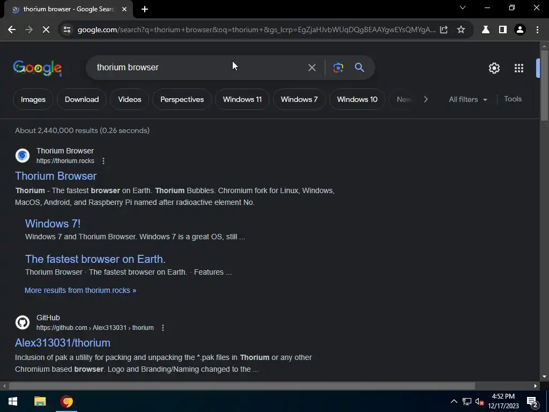Click the Thorium browser taskbar icon
The width and height of the screenshot is (549, 412).
(66, 401)
